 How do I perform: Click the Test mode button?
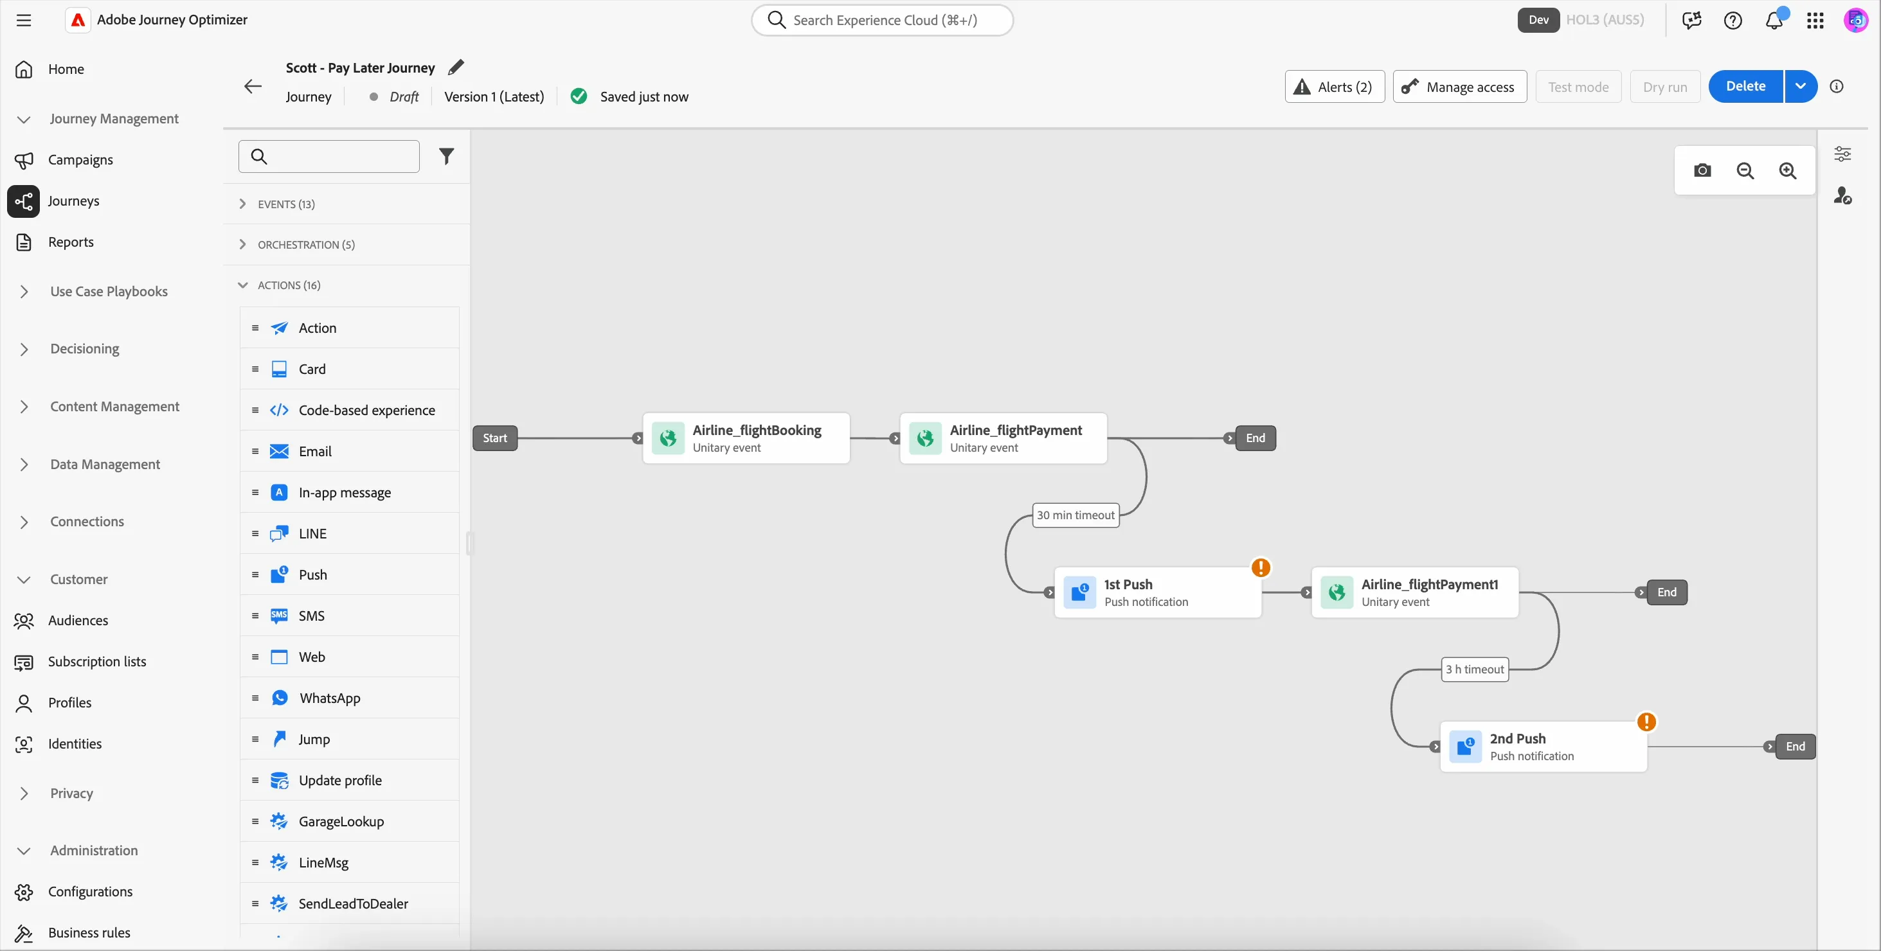click(x=1578, y=87)
